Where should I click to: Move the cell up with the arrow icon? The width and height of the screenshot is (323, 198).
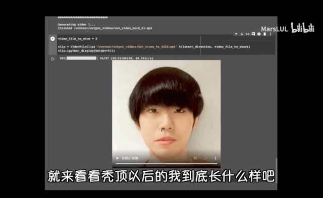coord(236,34)
